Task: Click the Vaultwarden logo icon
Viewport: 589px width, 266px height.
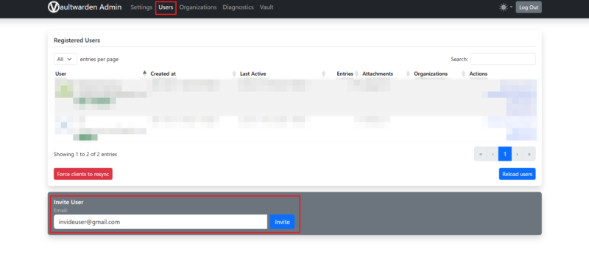Action: (54, 7)
